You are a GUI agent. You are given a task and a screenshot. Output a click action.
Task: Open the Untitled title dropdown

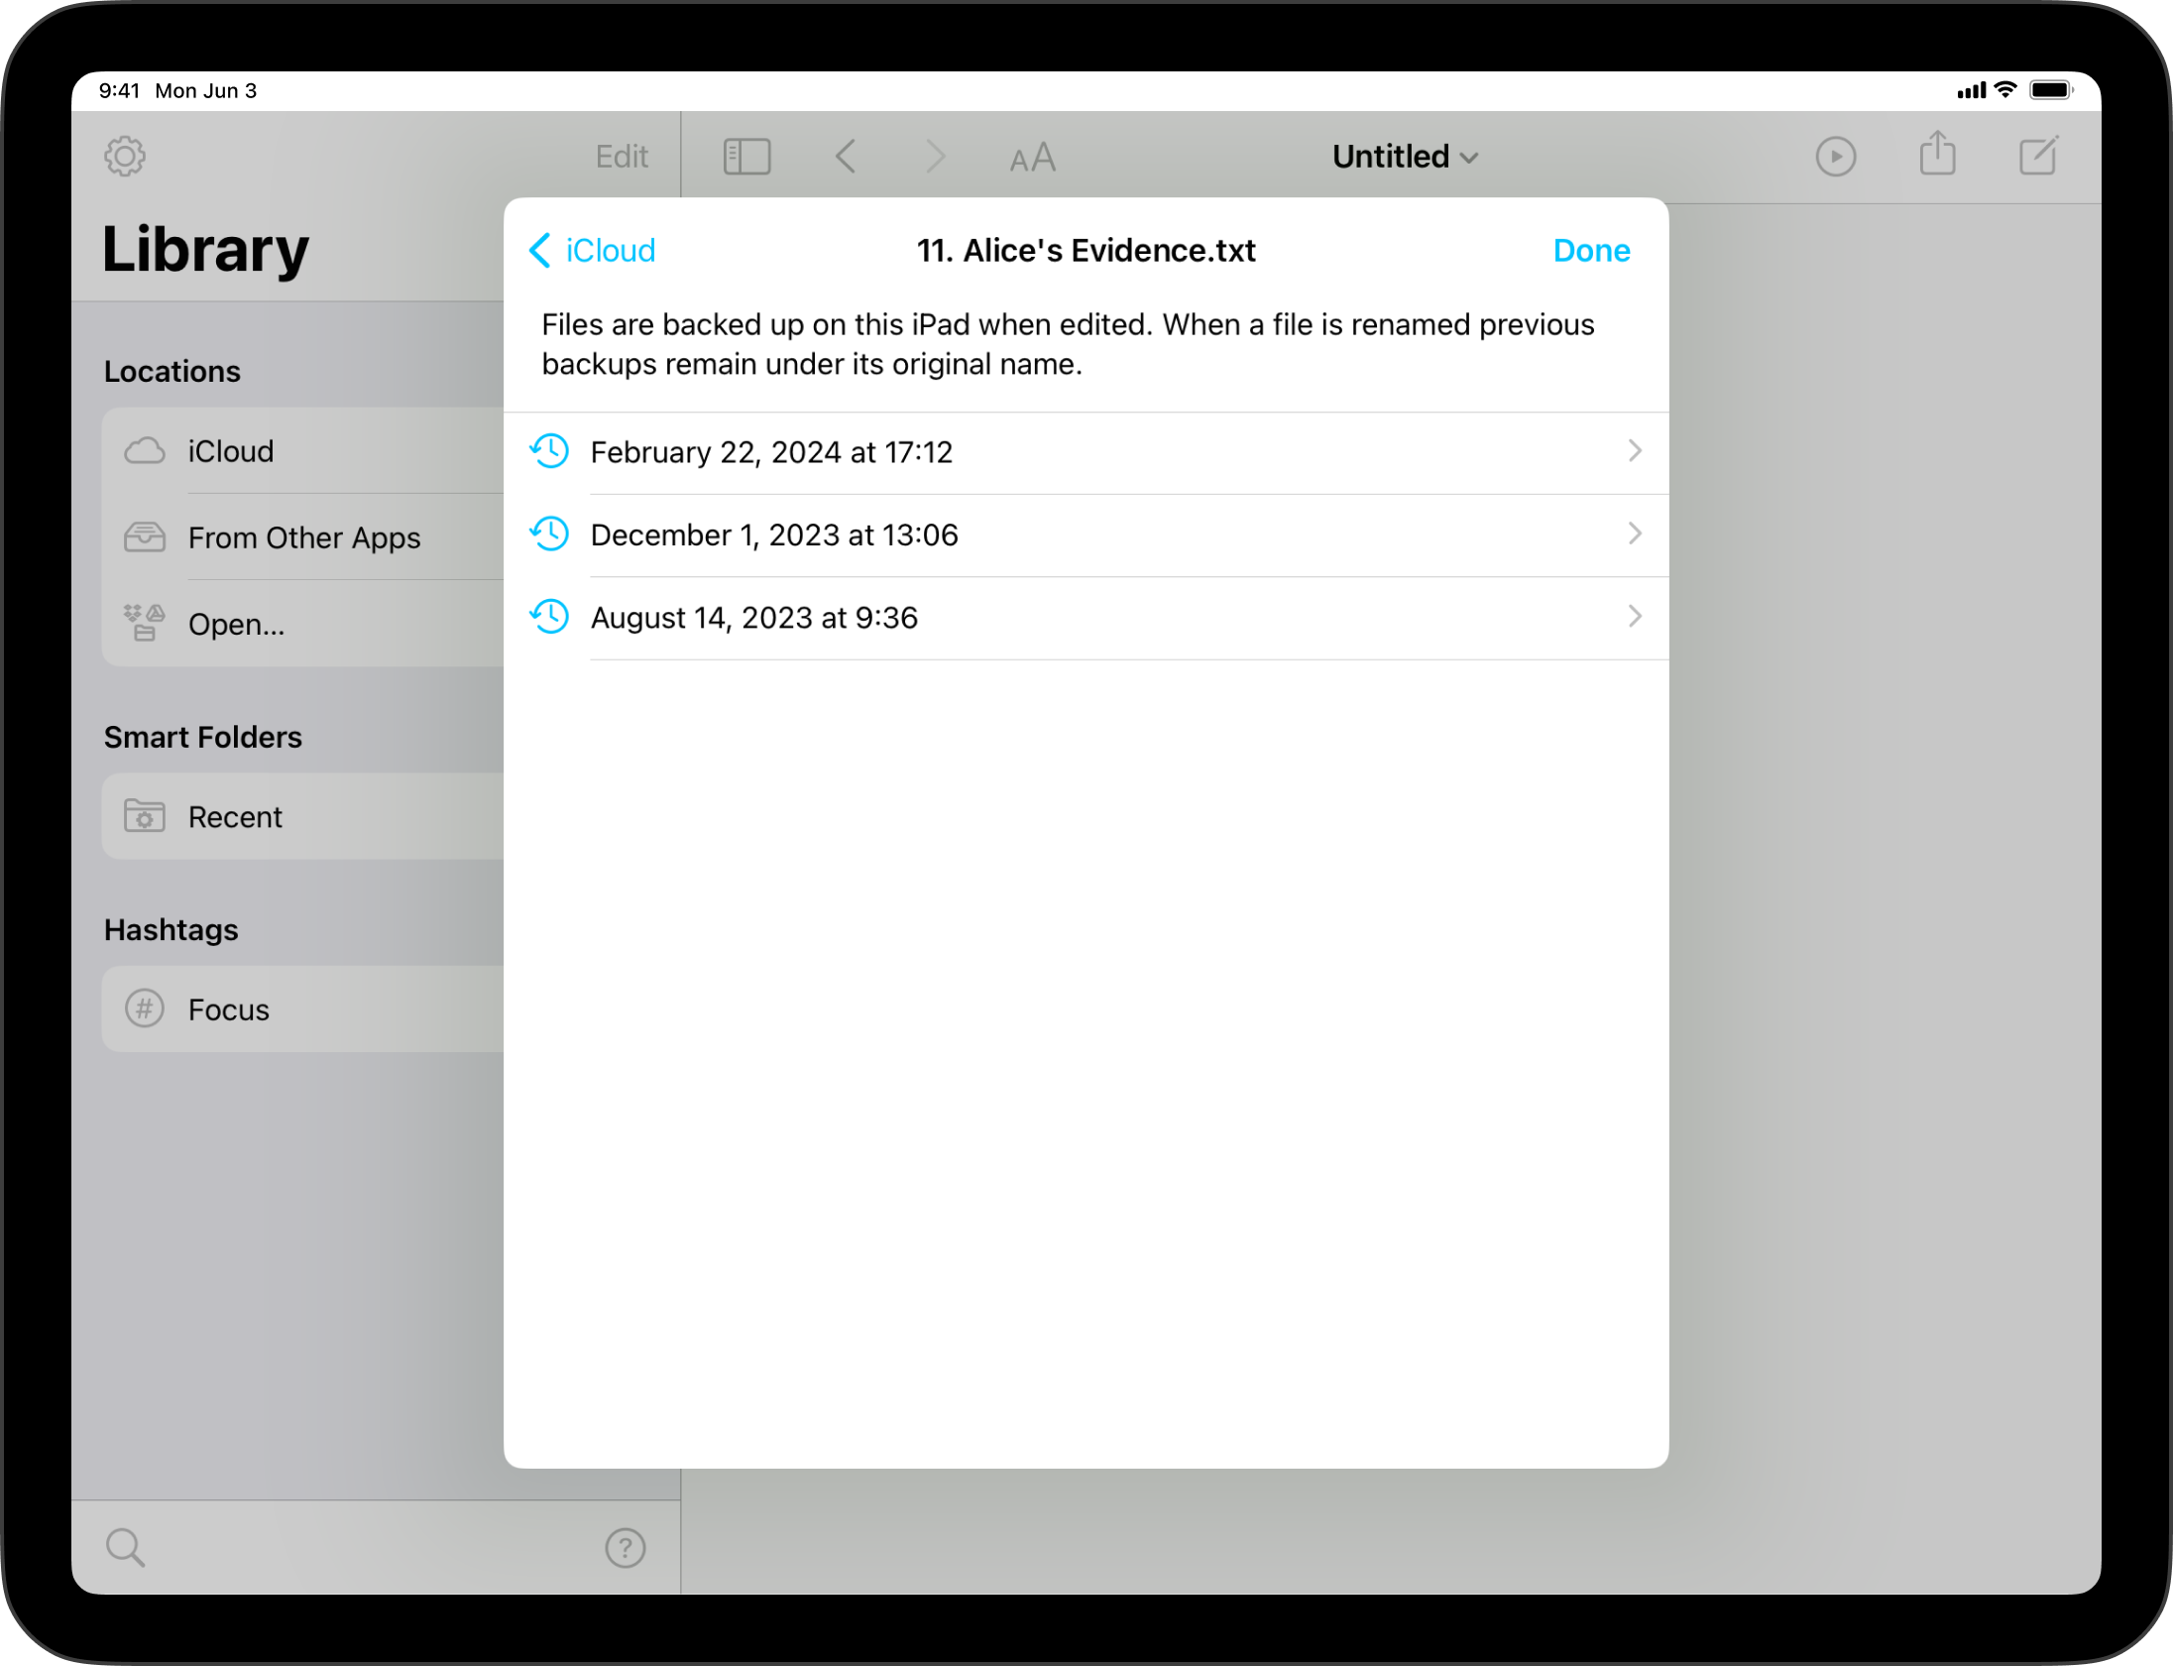[1404, 157]
